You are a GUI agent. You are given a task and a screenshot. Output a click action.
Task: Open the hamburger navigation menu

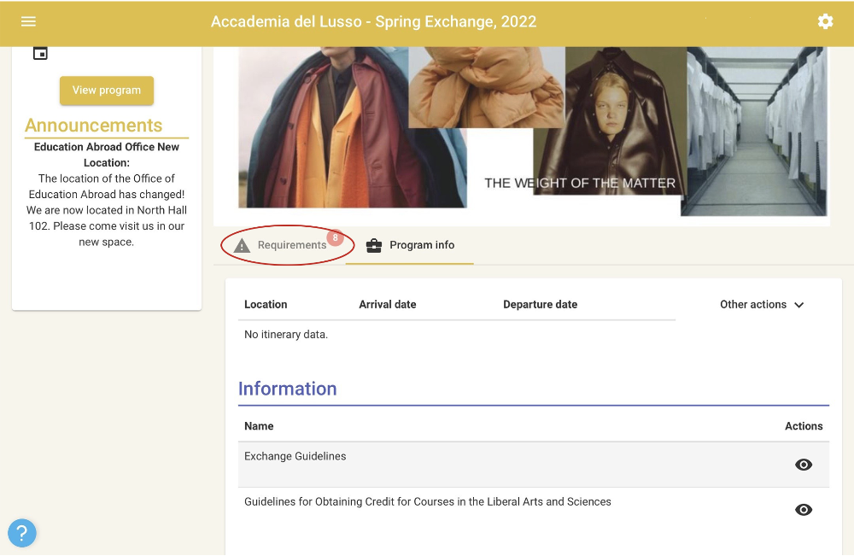pyautogui.click(x=28, y=21)
